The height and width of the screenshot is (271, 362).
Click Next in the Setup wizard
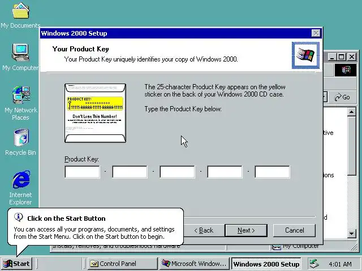point(246,230)
